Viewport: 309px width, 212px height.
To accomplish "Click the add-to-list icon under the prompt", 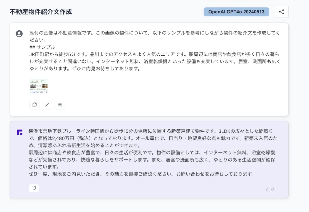I will (x=60, y=105).
